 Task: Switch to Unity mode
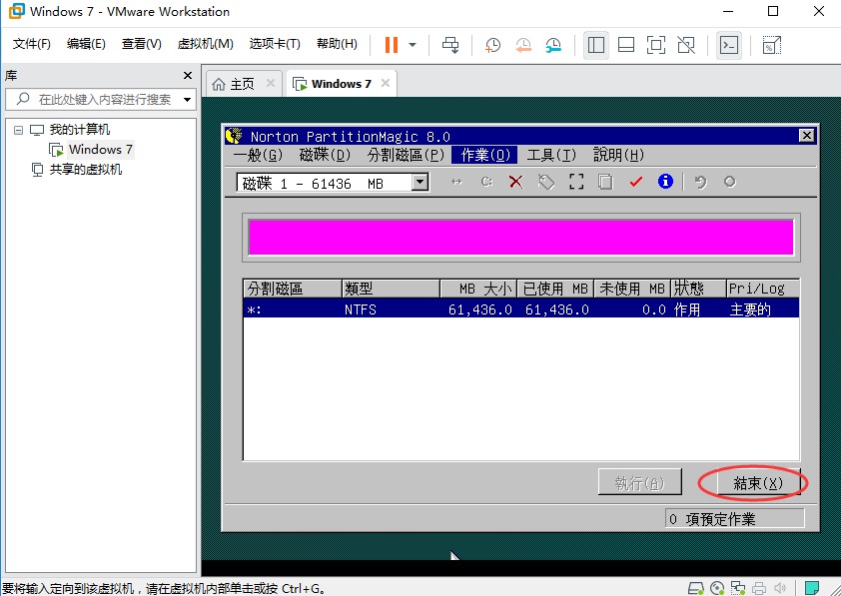click(x=686, y=45)
